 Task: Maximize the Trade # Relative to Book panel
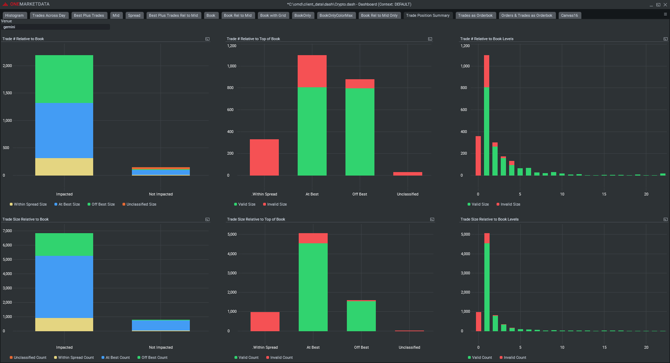(x=207, y=39)
